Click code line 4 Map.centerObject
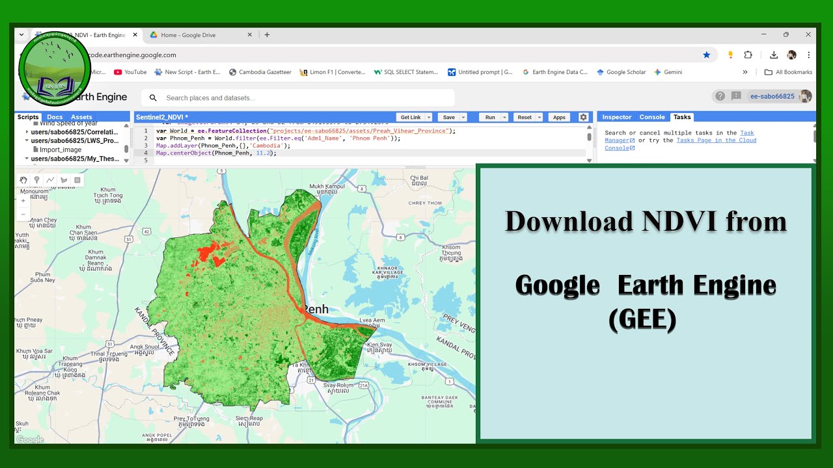 216,153
